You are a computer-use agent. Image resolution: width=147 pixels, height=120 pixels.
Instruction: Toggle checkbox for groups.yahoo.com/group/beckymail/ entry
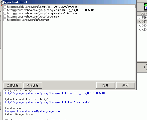pos(5,16)
